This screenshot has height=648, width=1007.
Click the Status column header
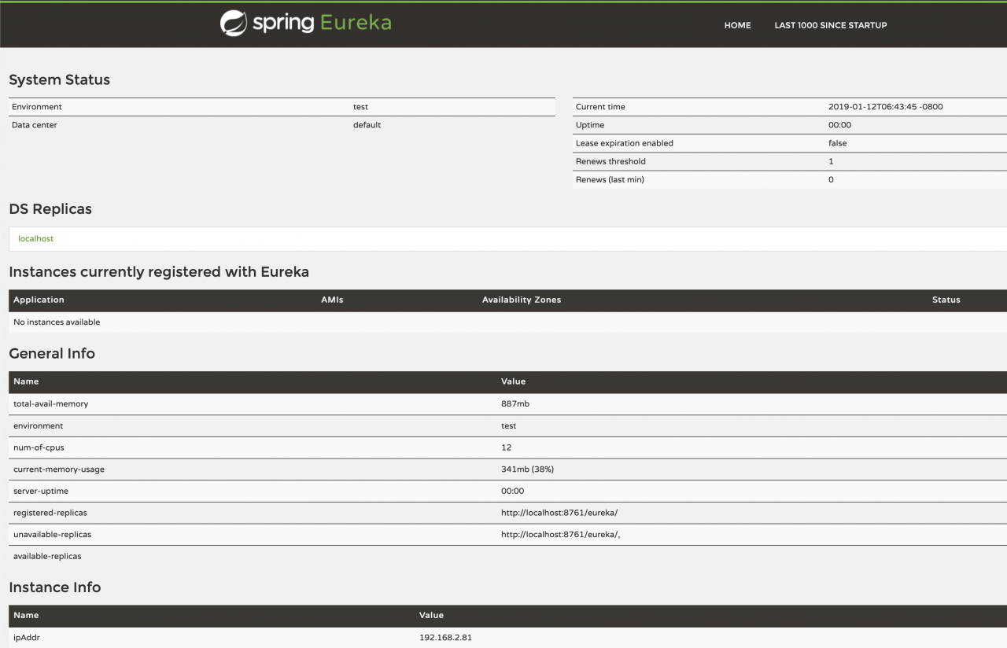tap(946, 300)
